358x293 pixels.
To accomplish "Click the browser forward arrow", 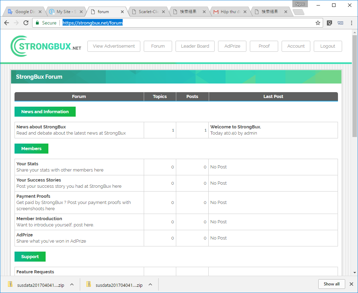I will coord(16,23).
